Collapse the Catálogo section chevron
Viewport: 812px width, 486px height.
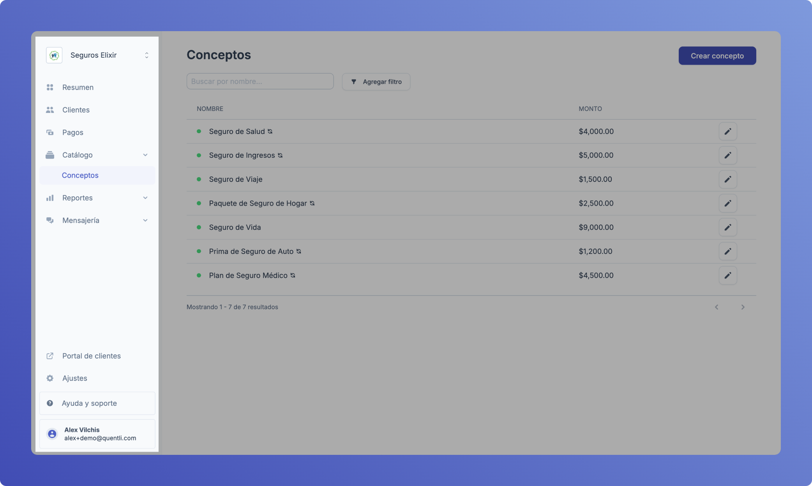pos(145,155)
